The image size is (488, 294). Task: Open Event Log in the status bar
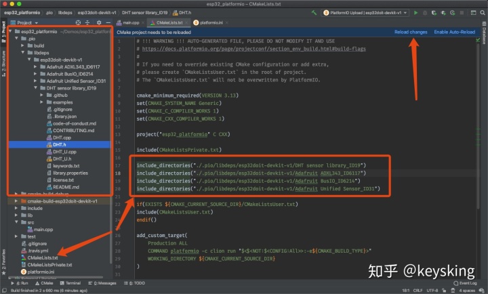(x=465, y=283)
